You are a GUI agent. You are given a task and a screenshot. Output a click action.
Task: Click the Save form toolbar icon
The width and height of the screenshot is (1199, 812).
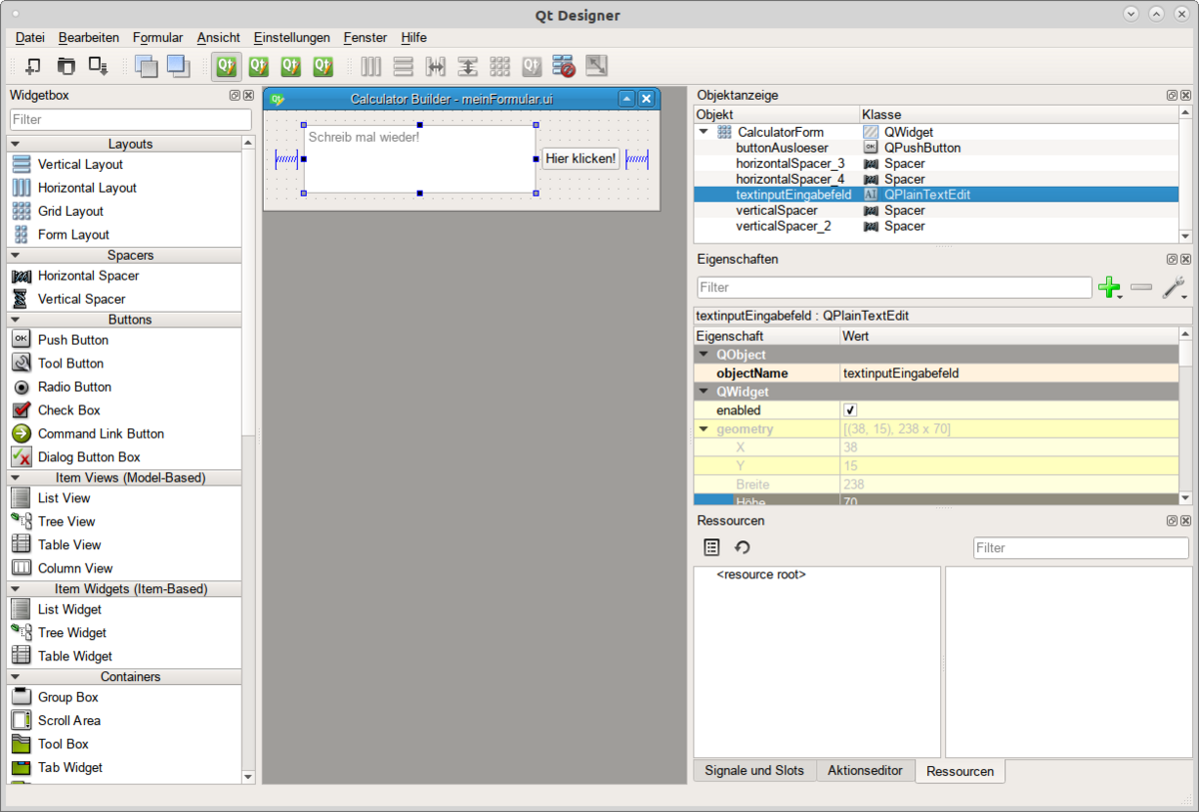pyautogui.click(x=98, y=67)
